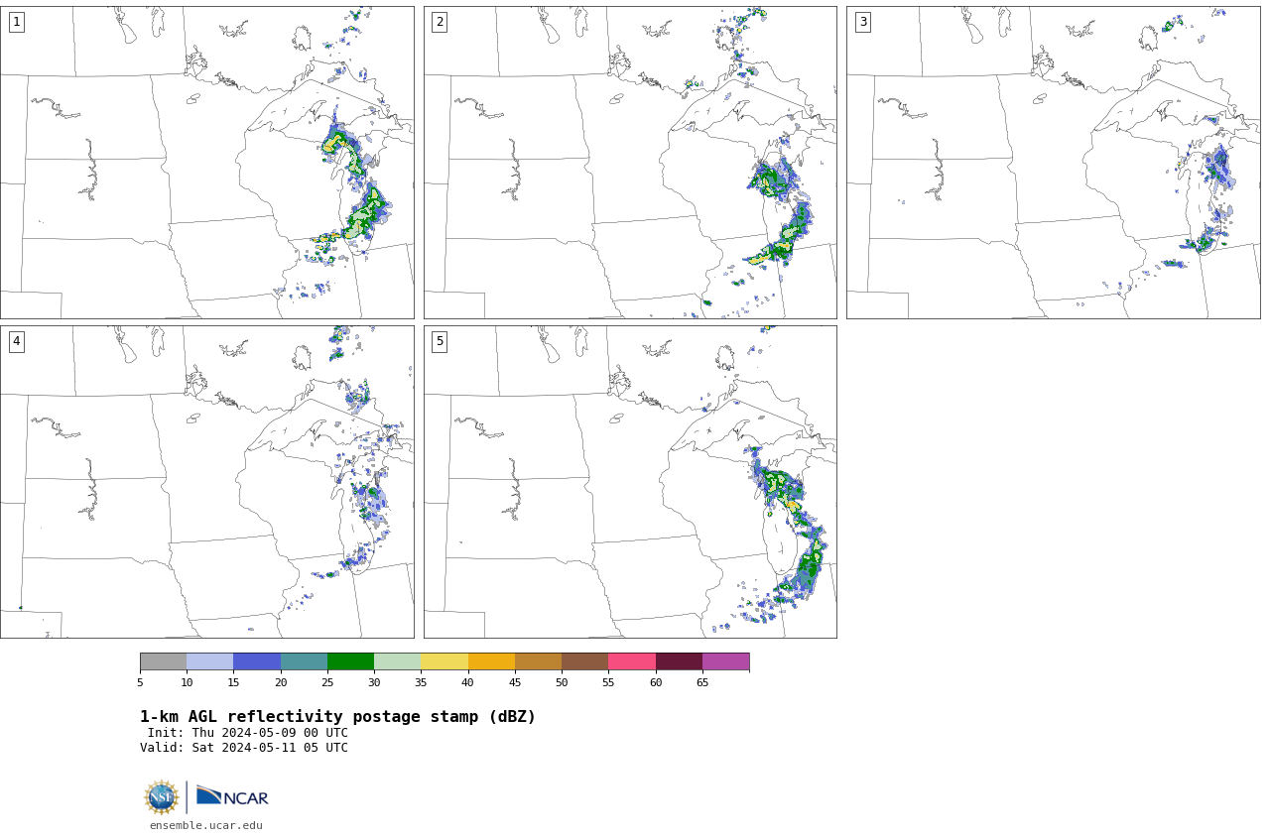Click the colorbar tick label '5'
Screen dimensions: 1270x837
click(x=140, y=682)
